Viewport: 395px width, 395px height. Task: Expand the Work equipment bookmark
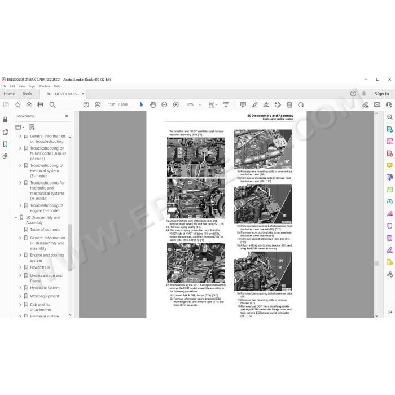[x=20, y=296]
